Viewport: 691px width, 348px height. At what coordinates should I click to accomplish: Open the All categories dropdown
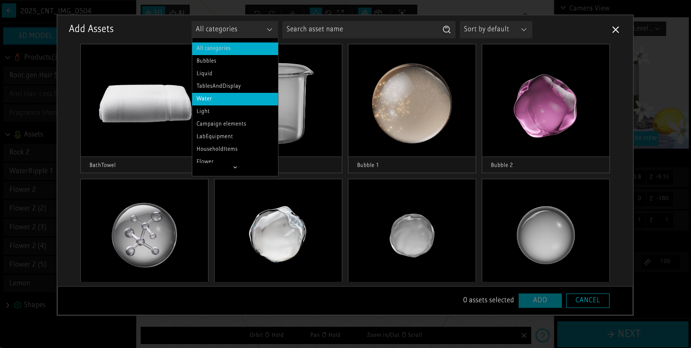(x=234, y=29)
